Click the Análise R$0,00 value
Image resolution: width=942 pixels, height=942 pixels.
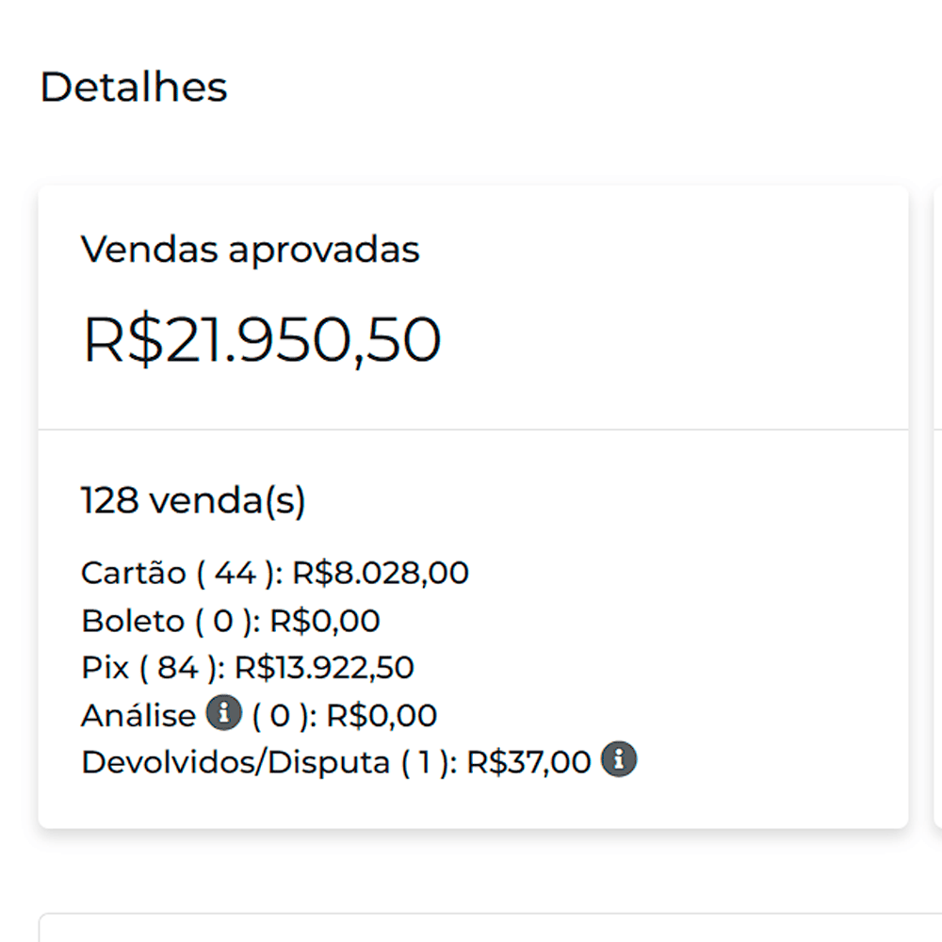click(x=382, y=716)
